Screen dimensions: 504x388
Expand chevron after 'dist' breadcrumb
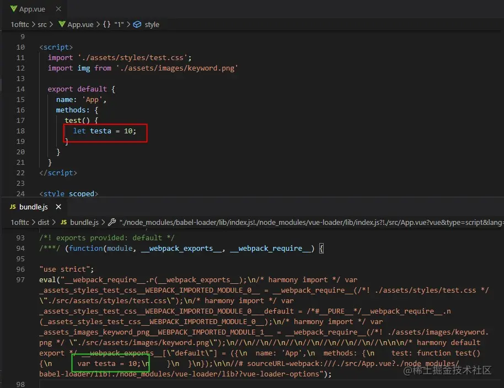coord(53,222)
